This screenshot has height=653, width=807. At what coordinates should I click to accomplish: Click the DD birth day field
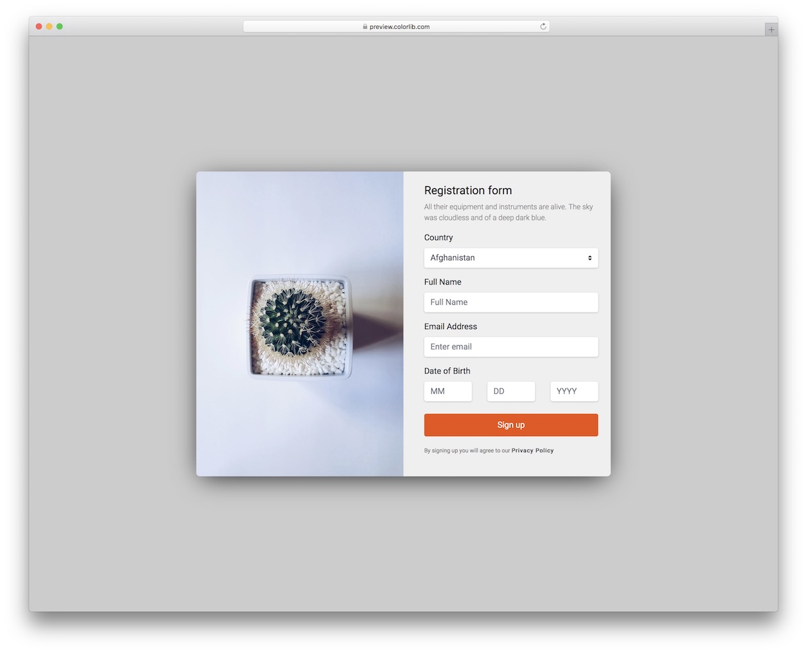(511, 391)
